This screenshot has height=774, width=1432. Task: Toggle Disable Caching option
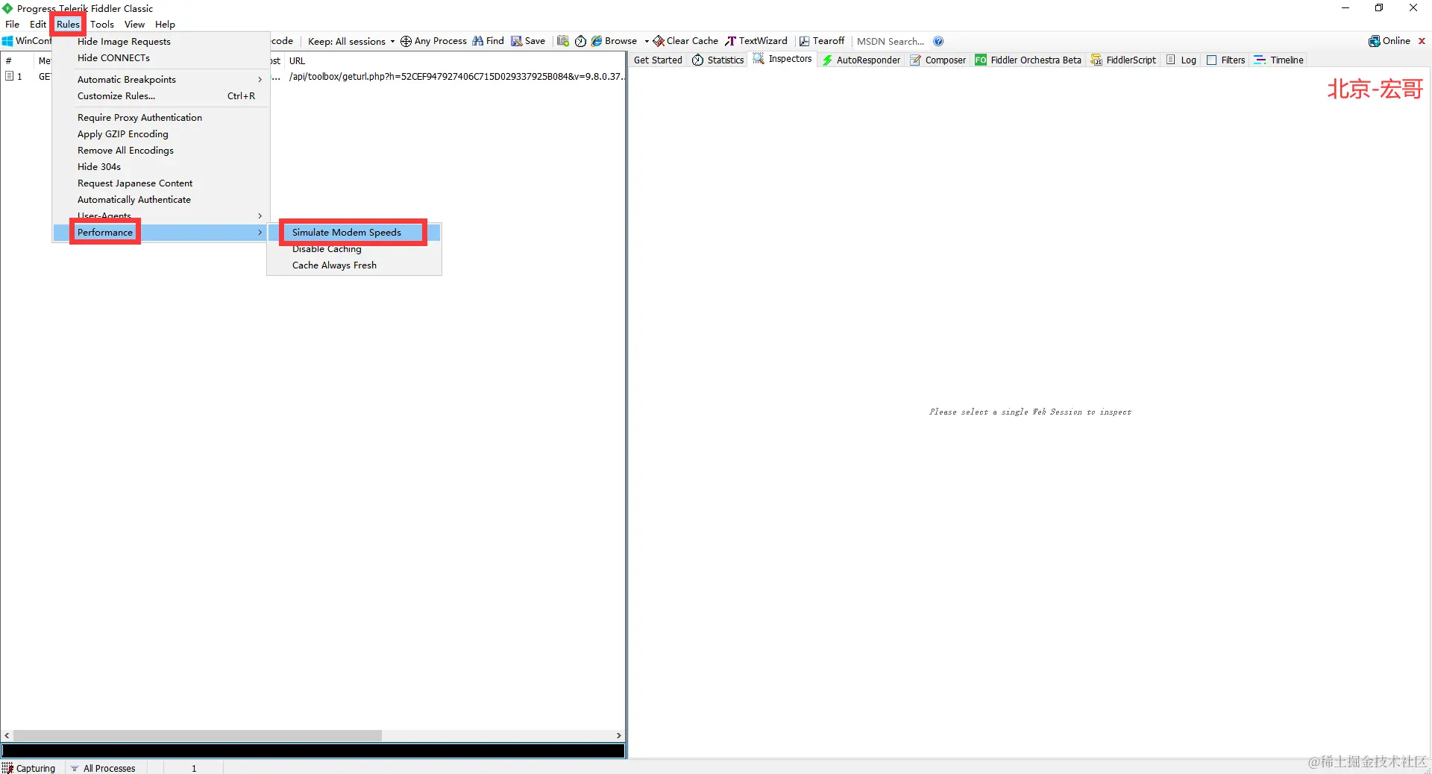354,248
